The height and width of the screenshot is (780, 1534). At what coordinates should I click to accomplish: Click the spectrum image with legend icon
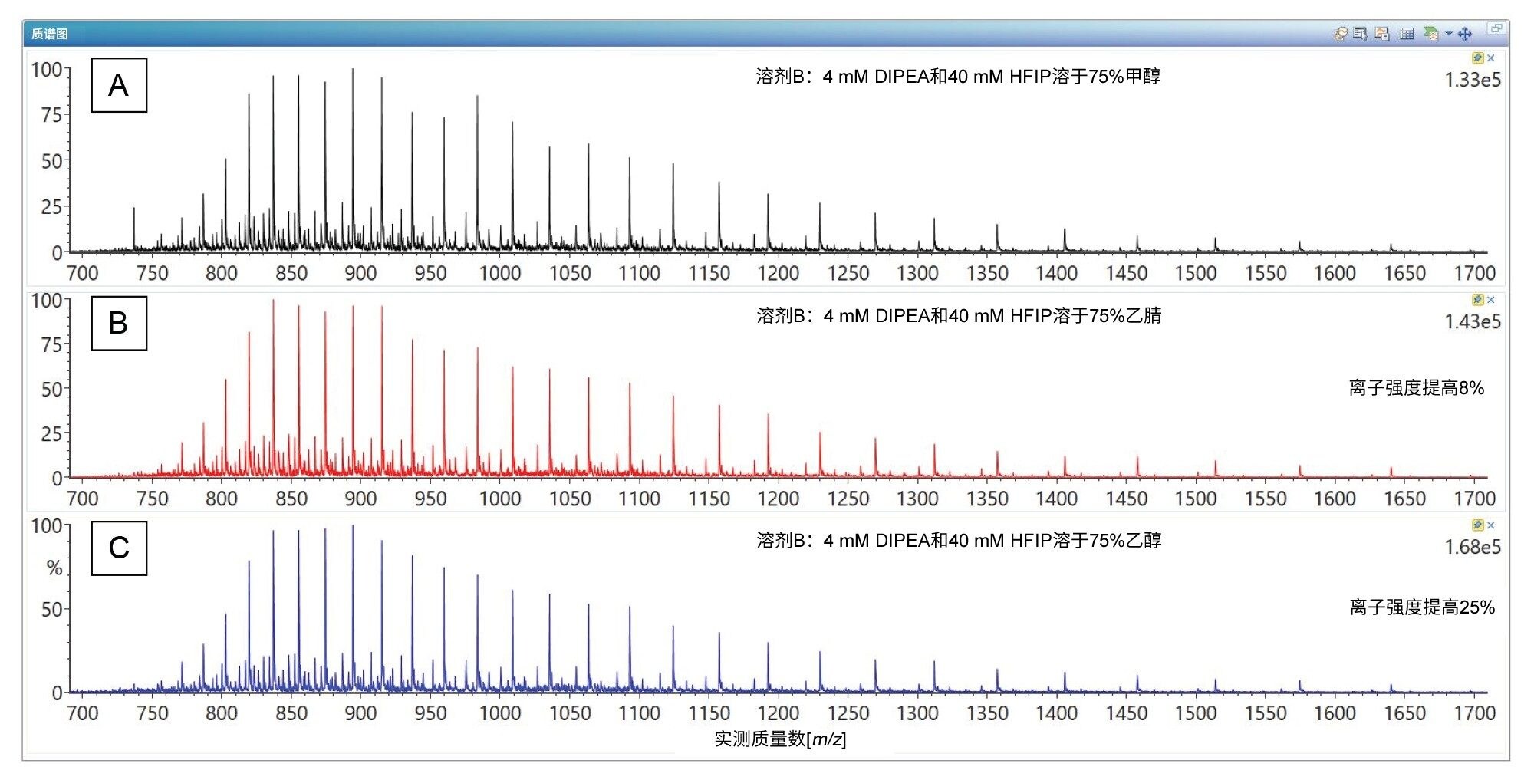coord(1382,34)
